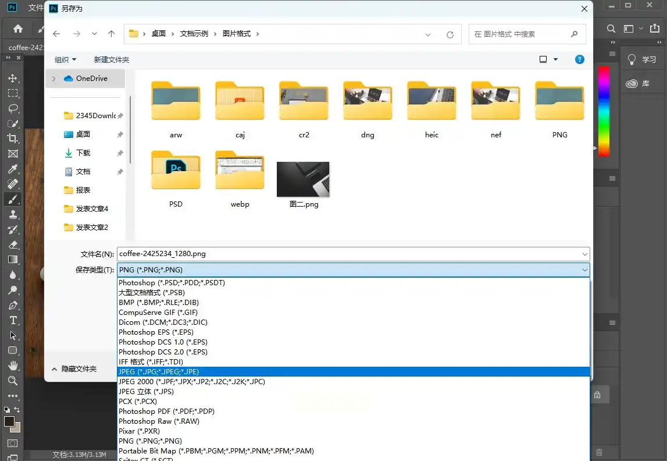Click the 新建文件夹 button
667x461 pixels.
pos(112,59)
